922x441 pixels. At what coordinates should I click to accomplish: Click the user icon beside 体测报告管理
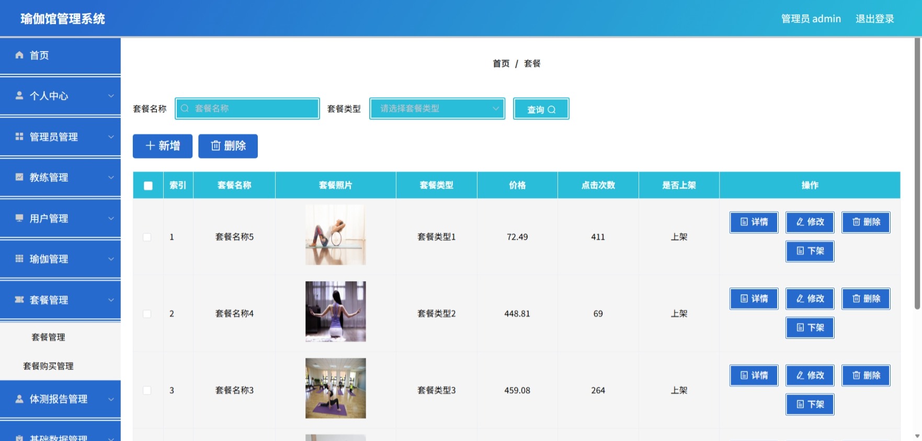tap(19, 399)
